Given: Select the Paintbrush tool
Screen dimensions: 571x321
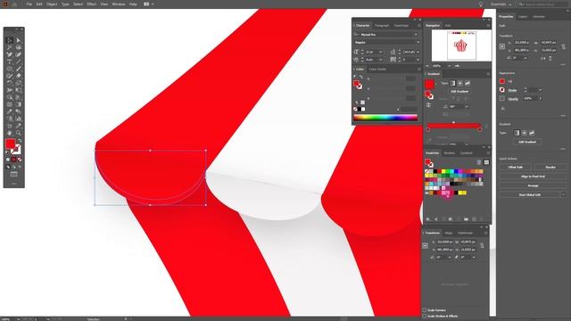Looking at the screenshot, I should (18, 69).
